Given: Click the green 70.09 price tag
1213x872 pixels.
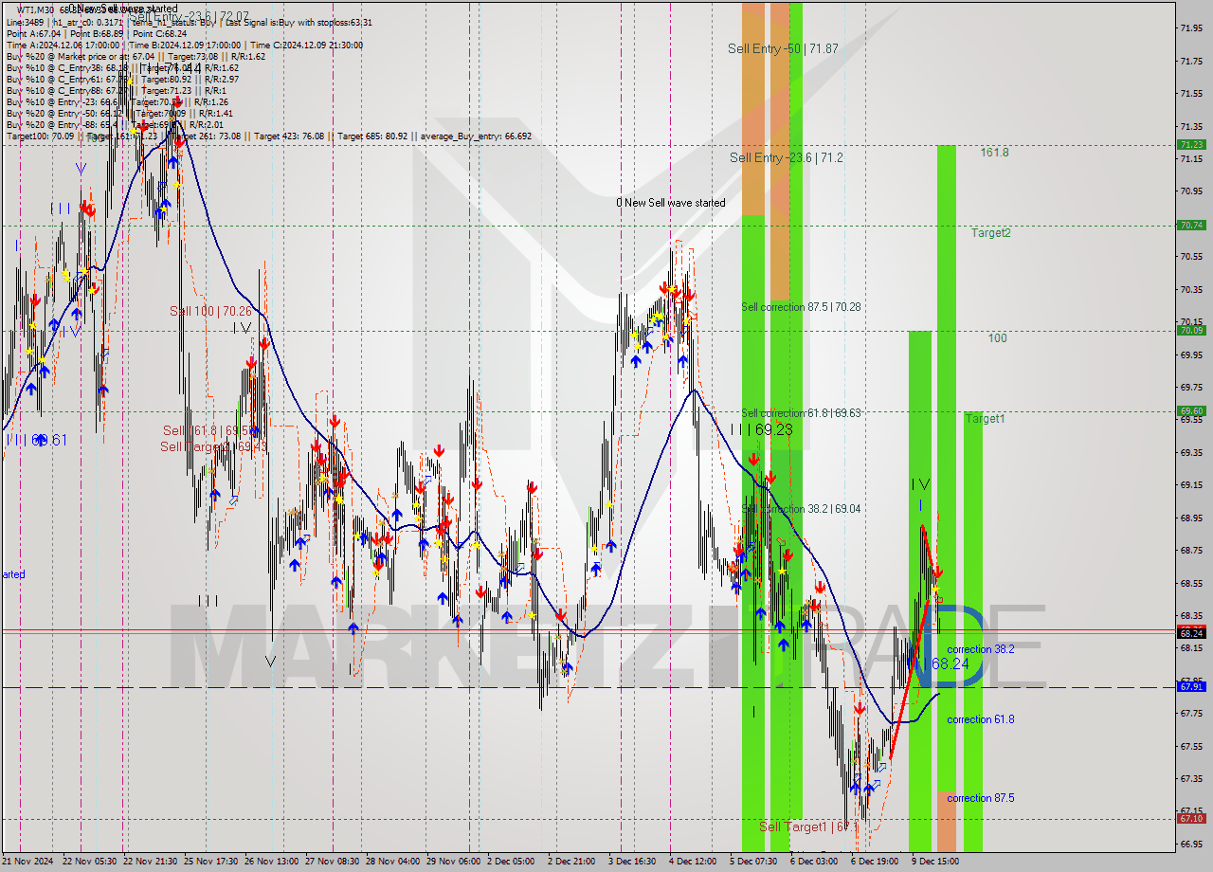Looking at the screenshot, I should pos(1191,330).
